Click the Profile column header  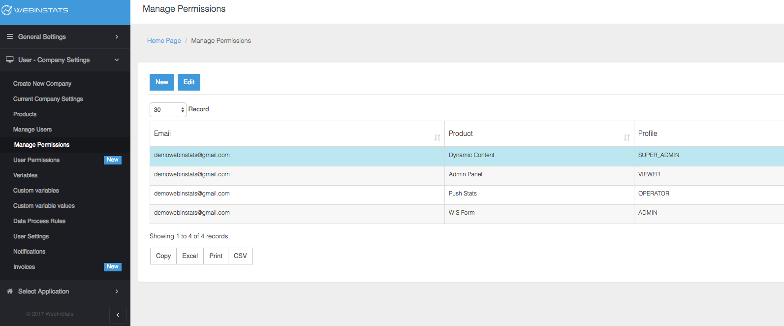[x=709, y=134]
